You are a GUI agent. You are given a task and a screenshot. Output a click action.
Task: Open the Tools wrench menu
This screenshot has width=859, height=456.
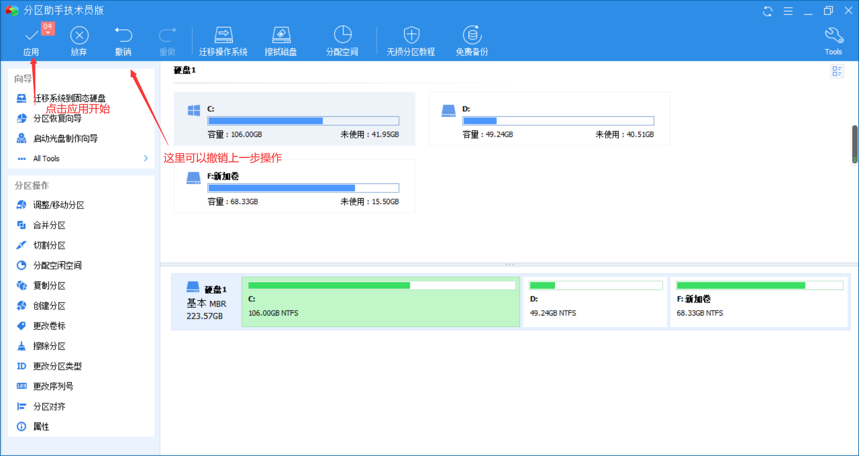click(x=833, y=41)
